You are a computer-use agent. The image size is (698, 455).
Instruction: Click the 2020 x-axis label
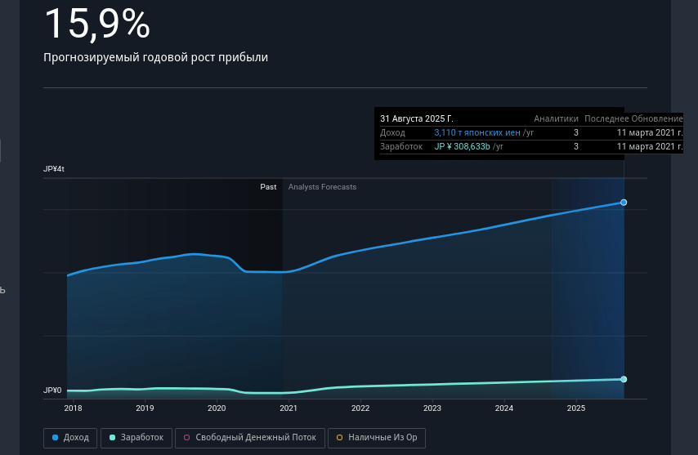coord(217,408)
